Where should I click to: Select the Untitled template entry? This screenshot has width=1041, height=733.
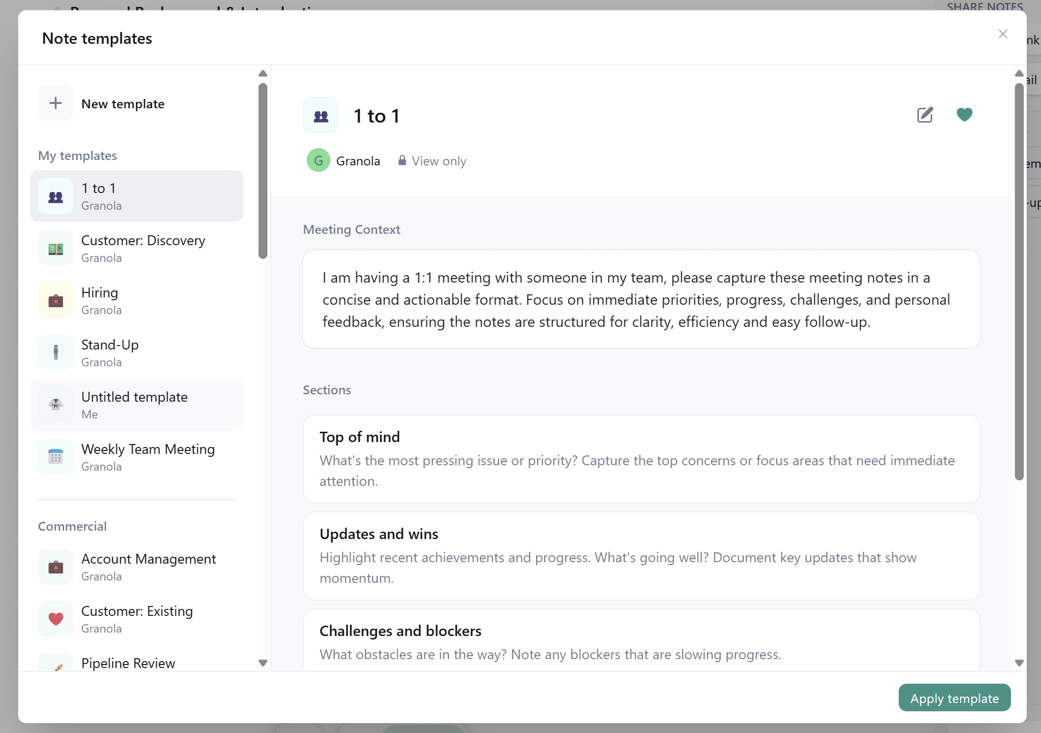tap(137, 405)
